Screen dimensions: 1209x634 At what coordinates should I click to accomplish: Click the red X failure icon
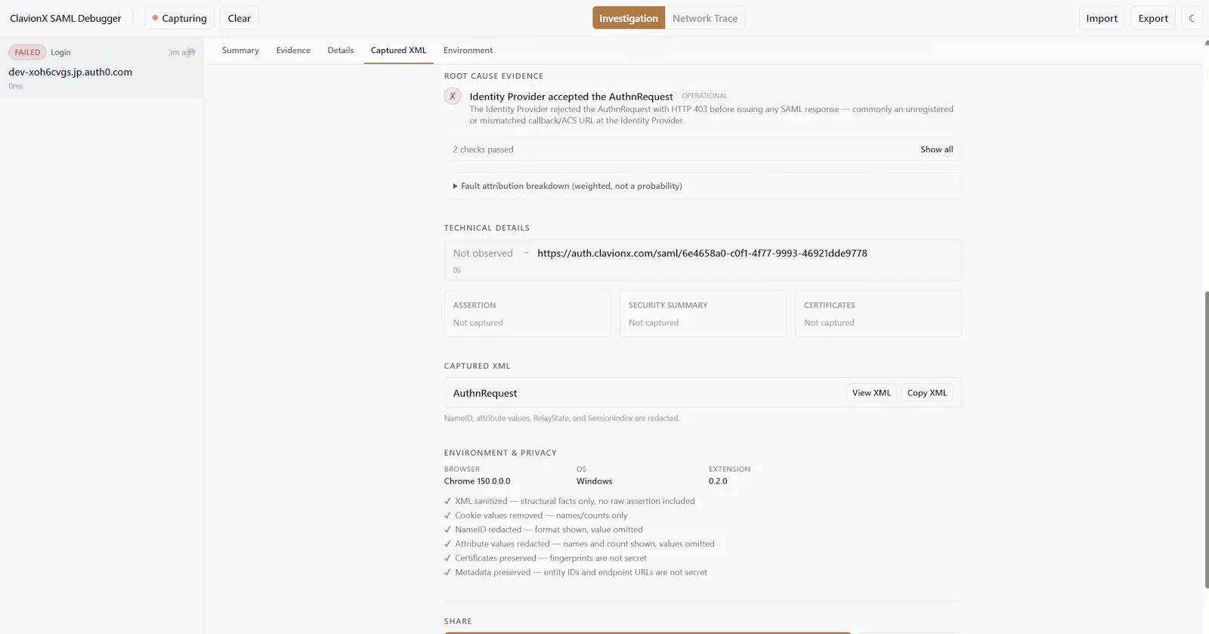coord(453,96)
